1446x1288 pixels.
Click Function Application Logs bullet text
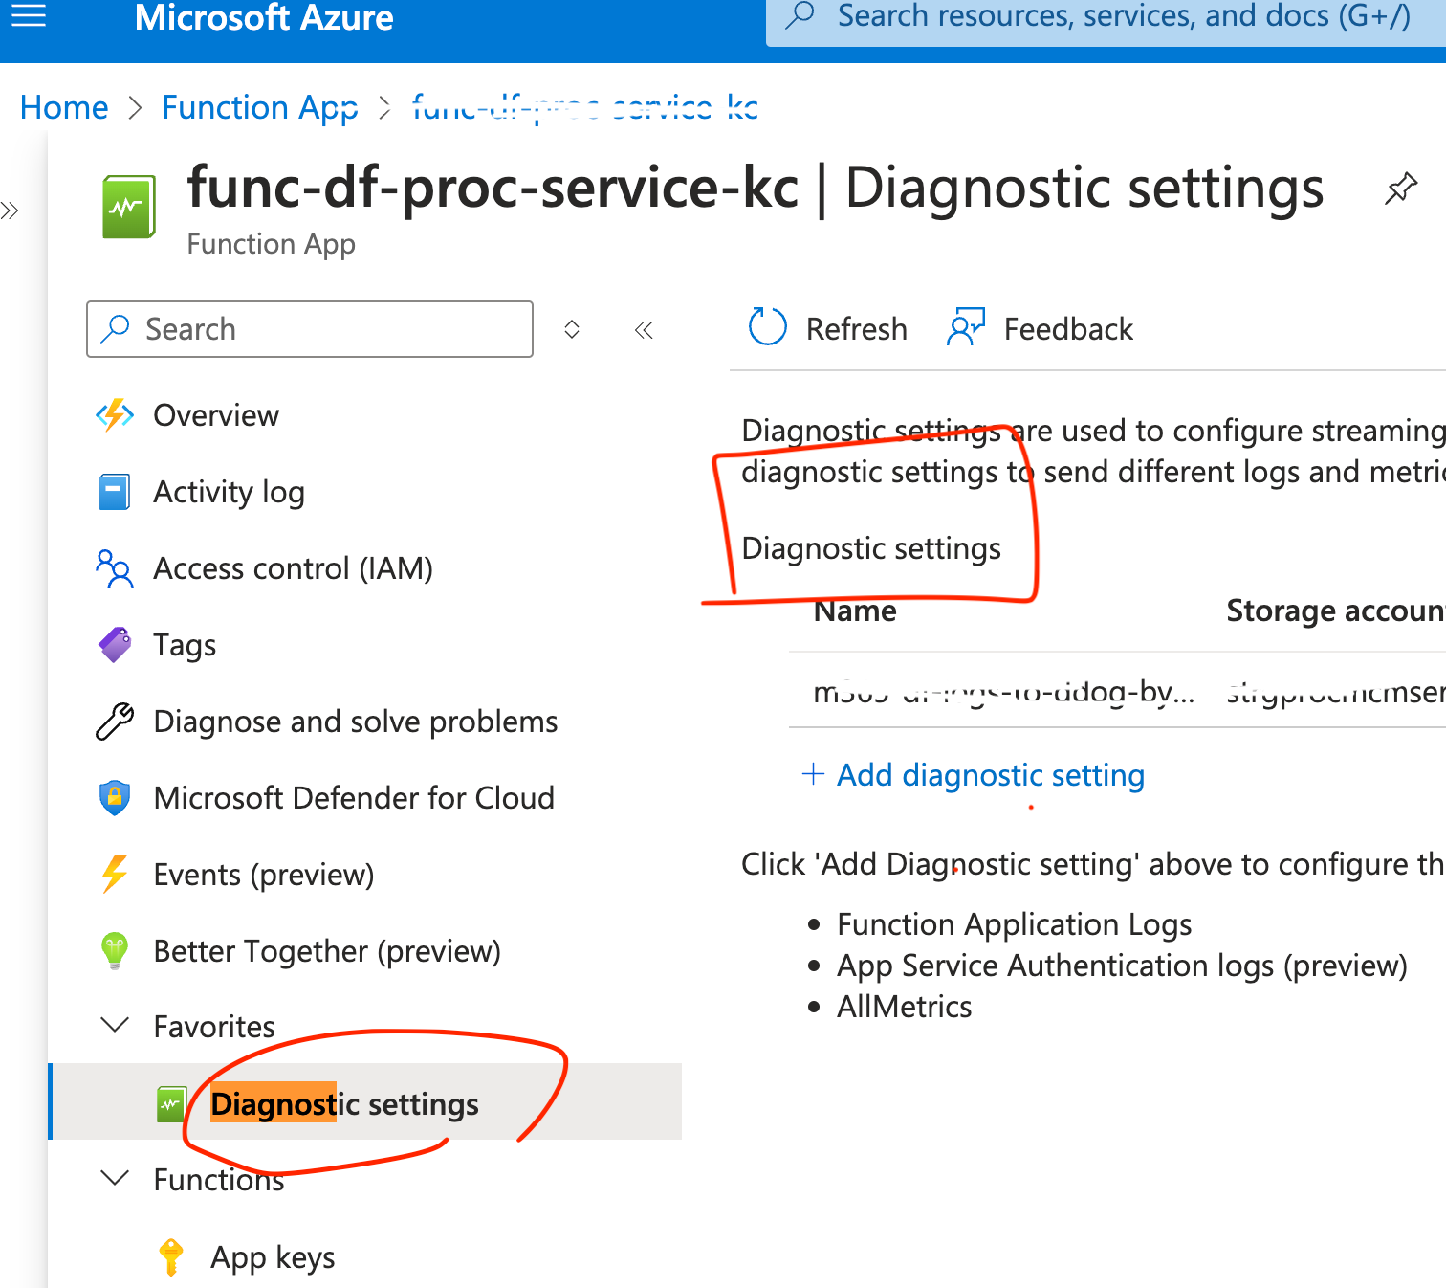point(1015,924)
